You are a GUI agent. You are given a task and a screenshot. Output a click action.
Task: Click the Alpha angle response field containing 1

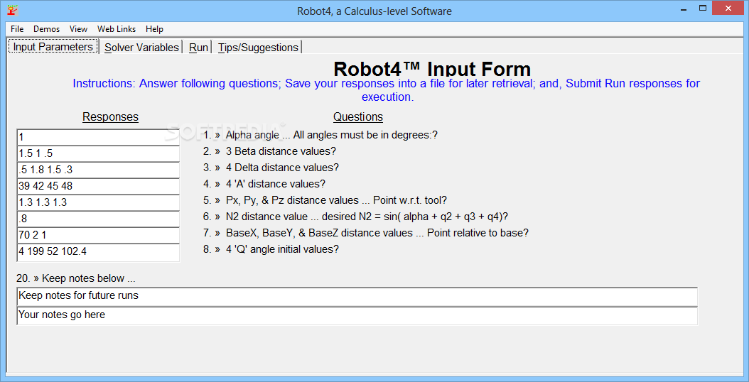click(x=98, y=138)
